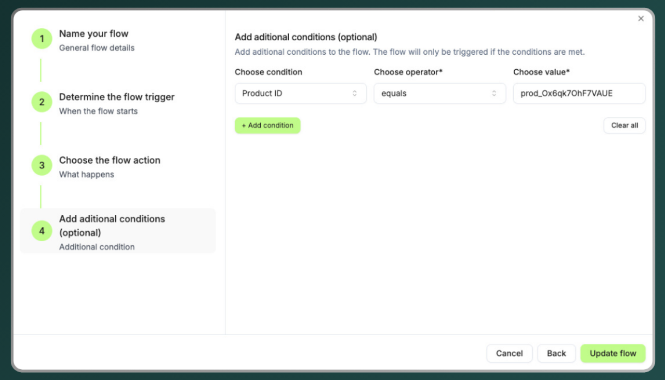The width and height of the screenshot is (665, 380).
Task: Go Back to the previous step
Action: coord(556,353)
